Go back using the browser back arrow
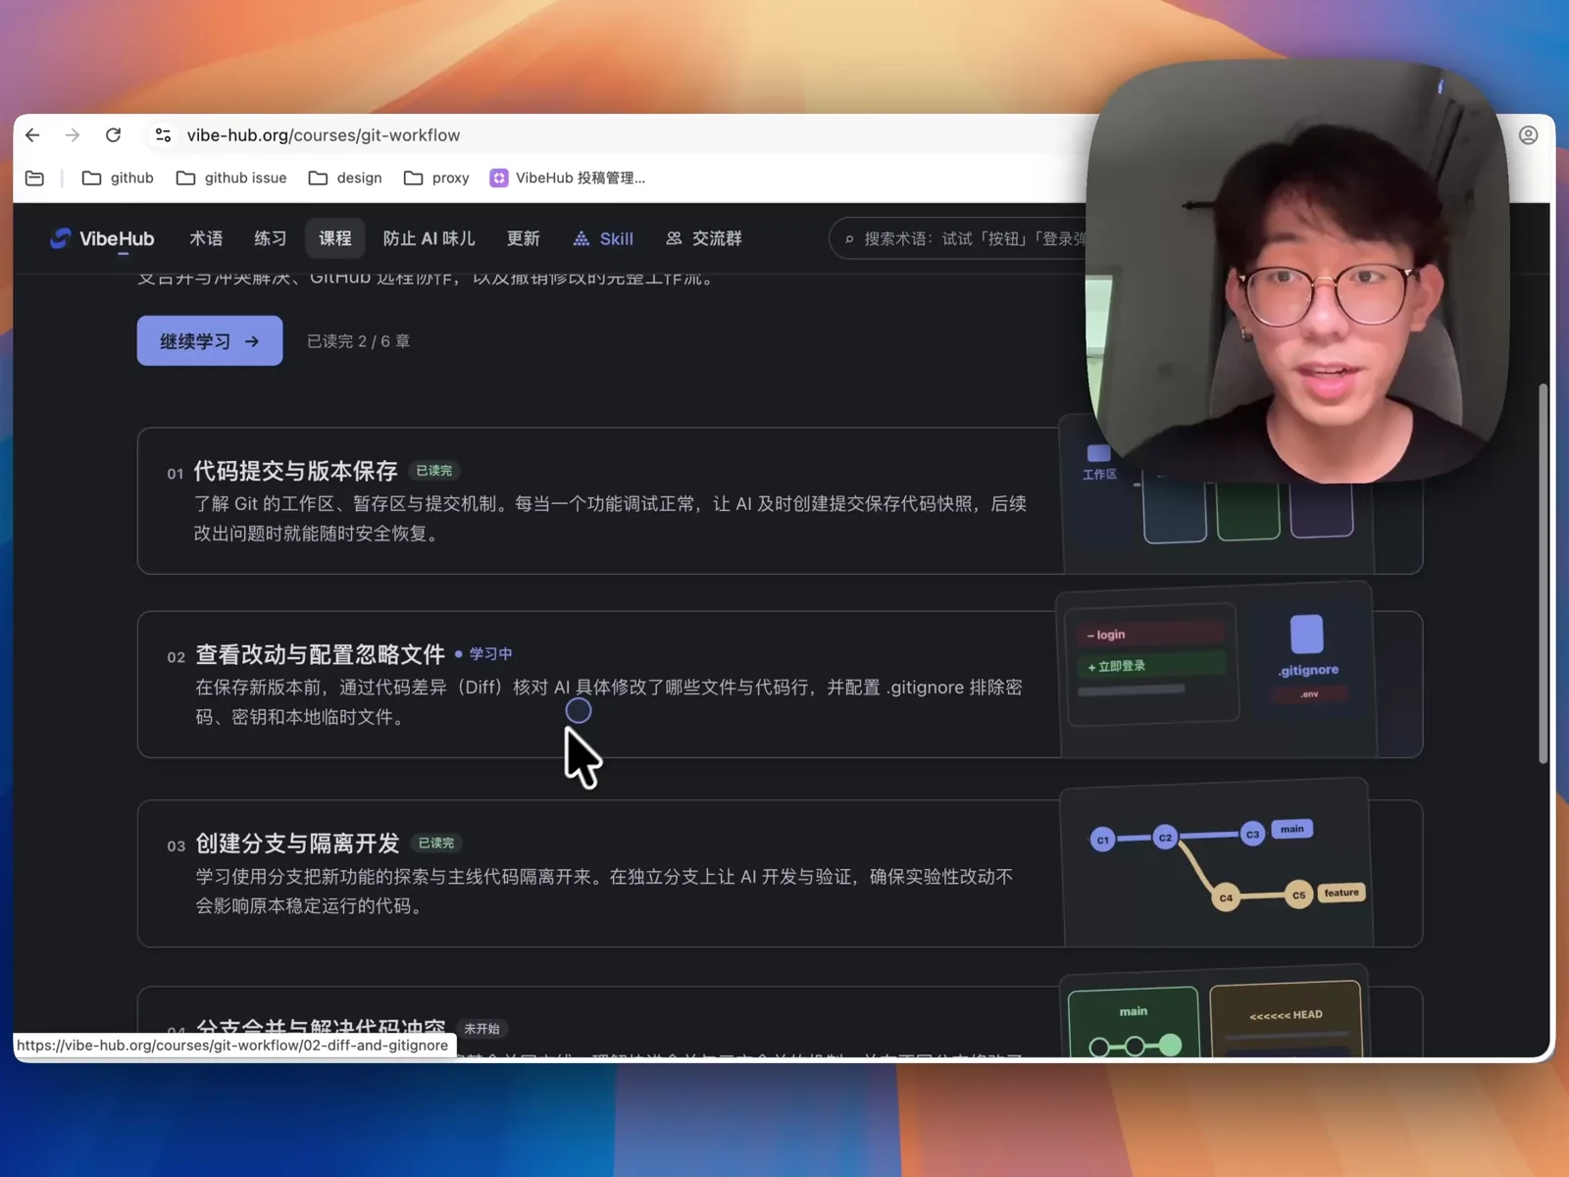 [x=32, y=135]
